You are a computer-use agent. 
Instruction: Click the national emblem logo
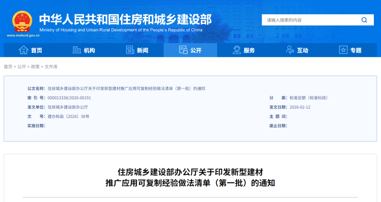click(22, 22)
